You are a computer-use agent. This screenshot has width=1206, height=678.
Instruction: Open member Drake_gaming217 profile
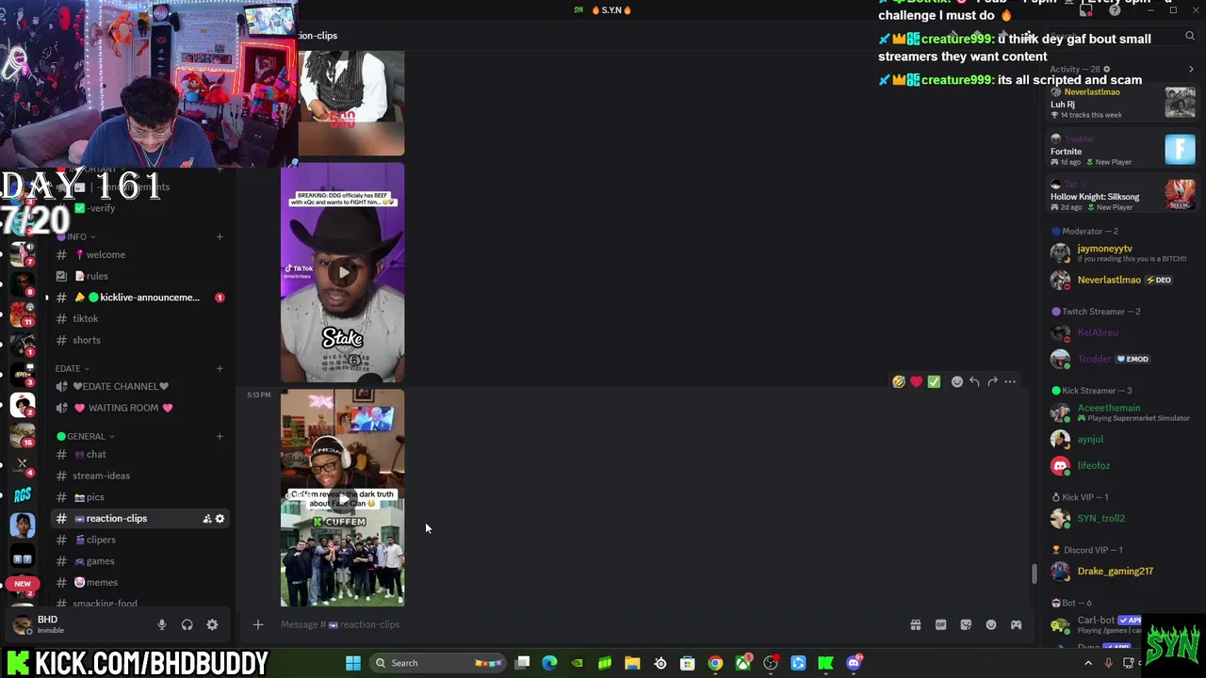tap(1121, 571)
